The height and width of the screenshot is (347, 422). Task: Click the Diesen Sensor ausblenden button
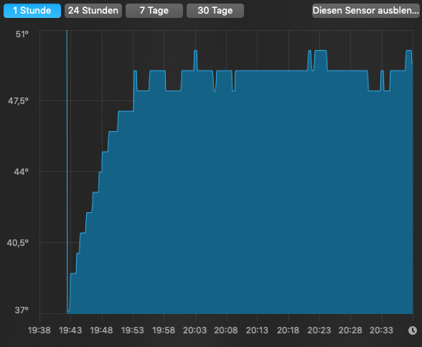tap(366, 11)
